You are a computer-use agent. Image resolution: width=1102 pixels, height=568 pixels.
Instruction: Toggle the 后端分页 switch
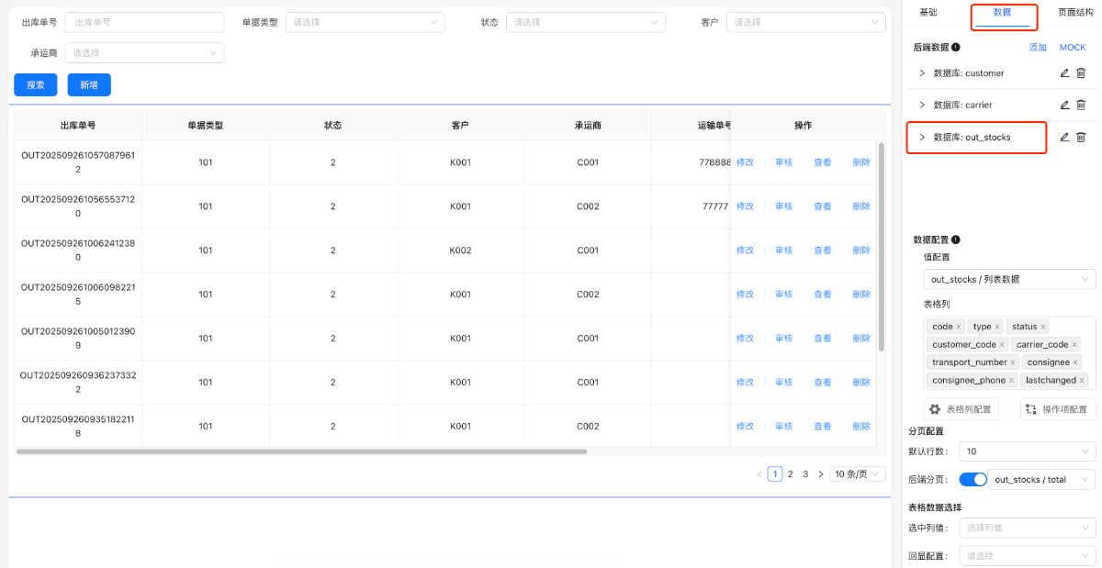tap(972, 479)
